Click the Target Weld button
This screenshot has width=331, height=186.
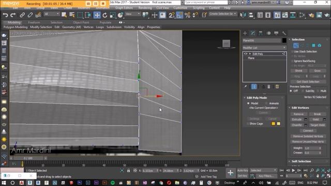point(318,125)
